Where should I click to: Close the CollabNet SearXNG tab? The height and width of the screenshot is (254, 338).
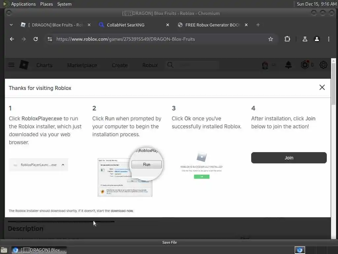167,25
